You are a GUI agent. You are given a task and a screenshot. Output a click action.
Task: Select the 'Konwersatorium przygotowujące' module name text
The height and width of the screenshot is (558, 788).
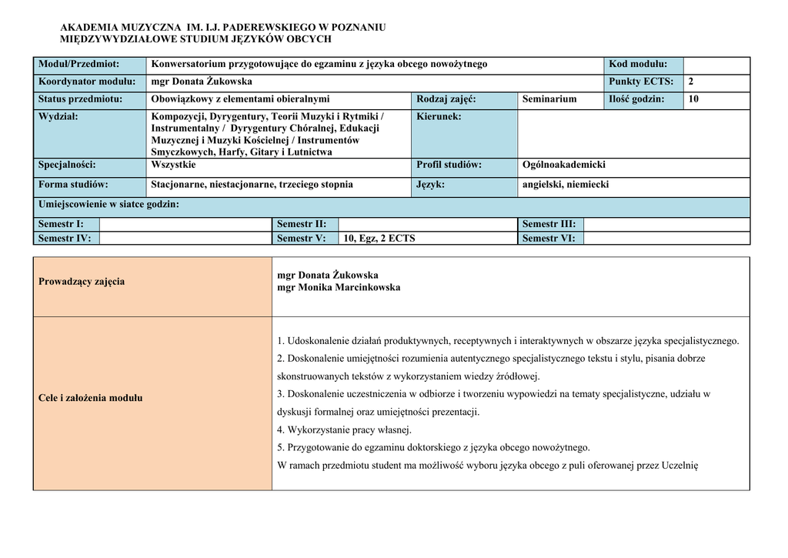point(319,65)
